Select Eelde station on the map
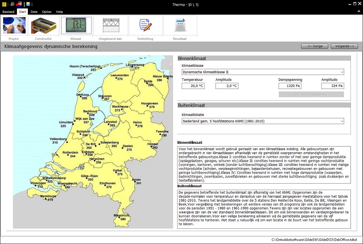 [148, 83]
